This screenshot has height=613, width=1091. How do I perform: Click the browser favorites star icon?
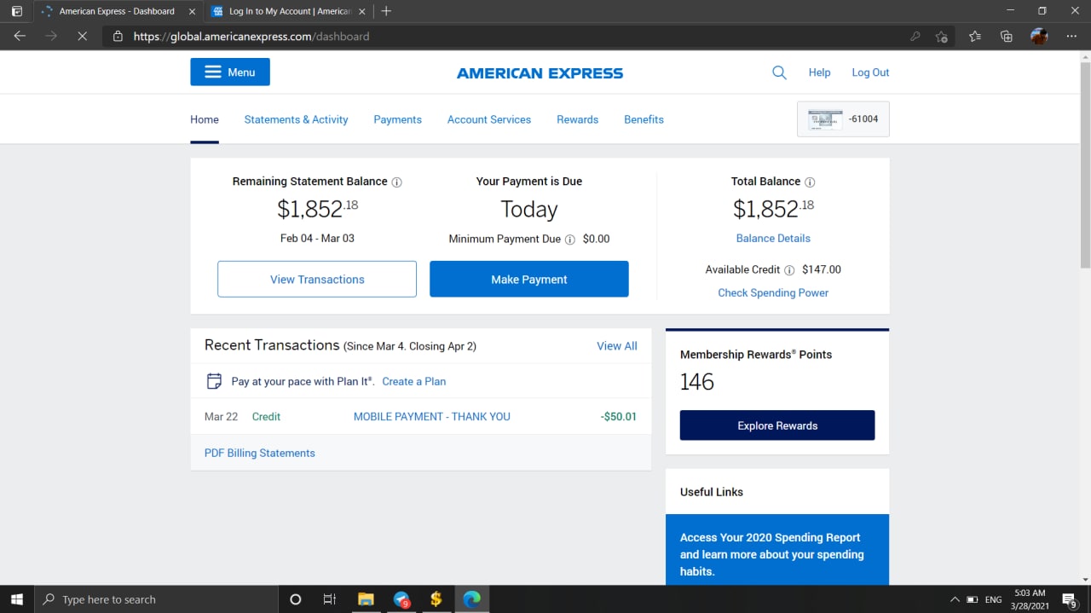point(974,37)
